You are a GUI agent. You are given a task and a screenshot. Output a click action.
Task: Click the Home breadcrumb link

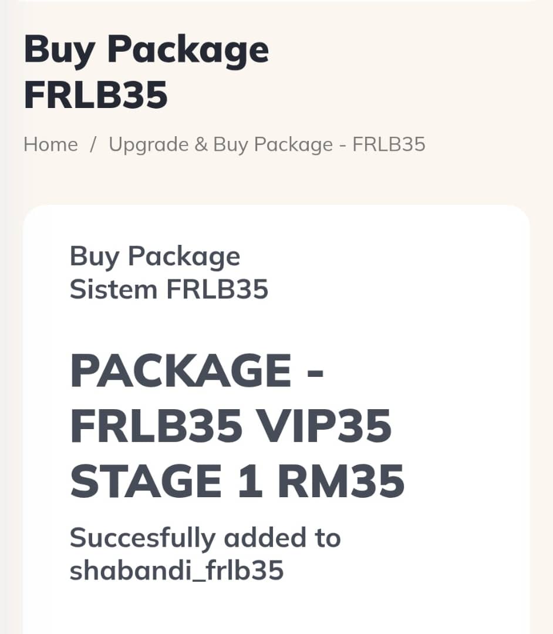pyautogui.click(x=50, y=144)
